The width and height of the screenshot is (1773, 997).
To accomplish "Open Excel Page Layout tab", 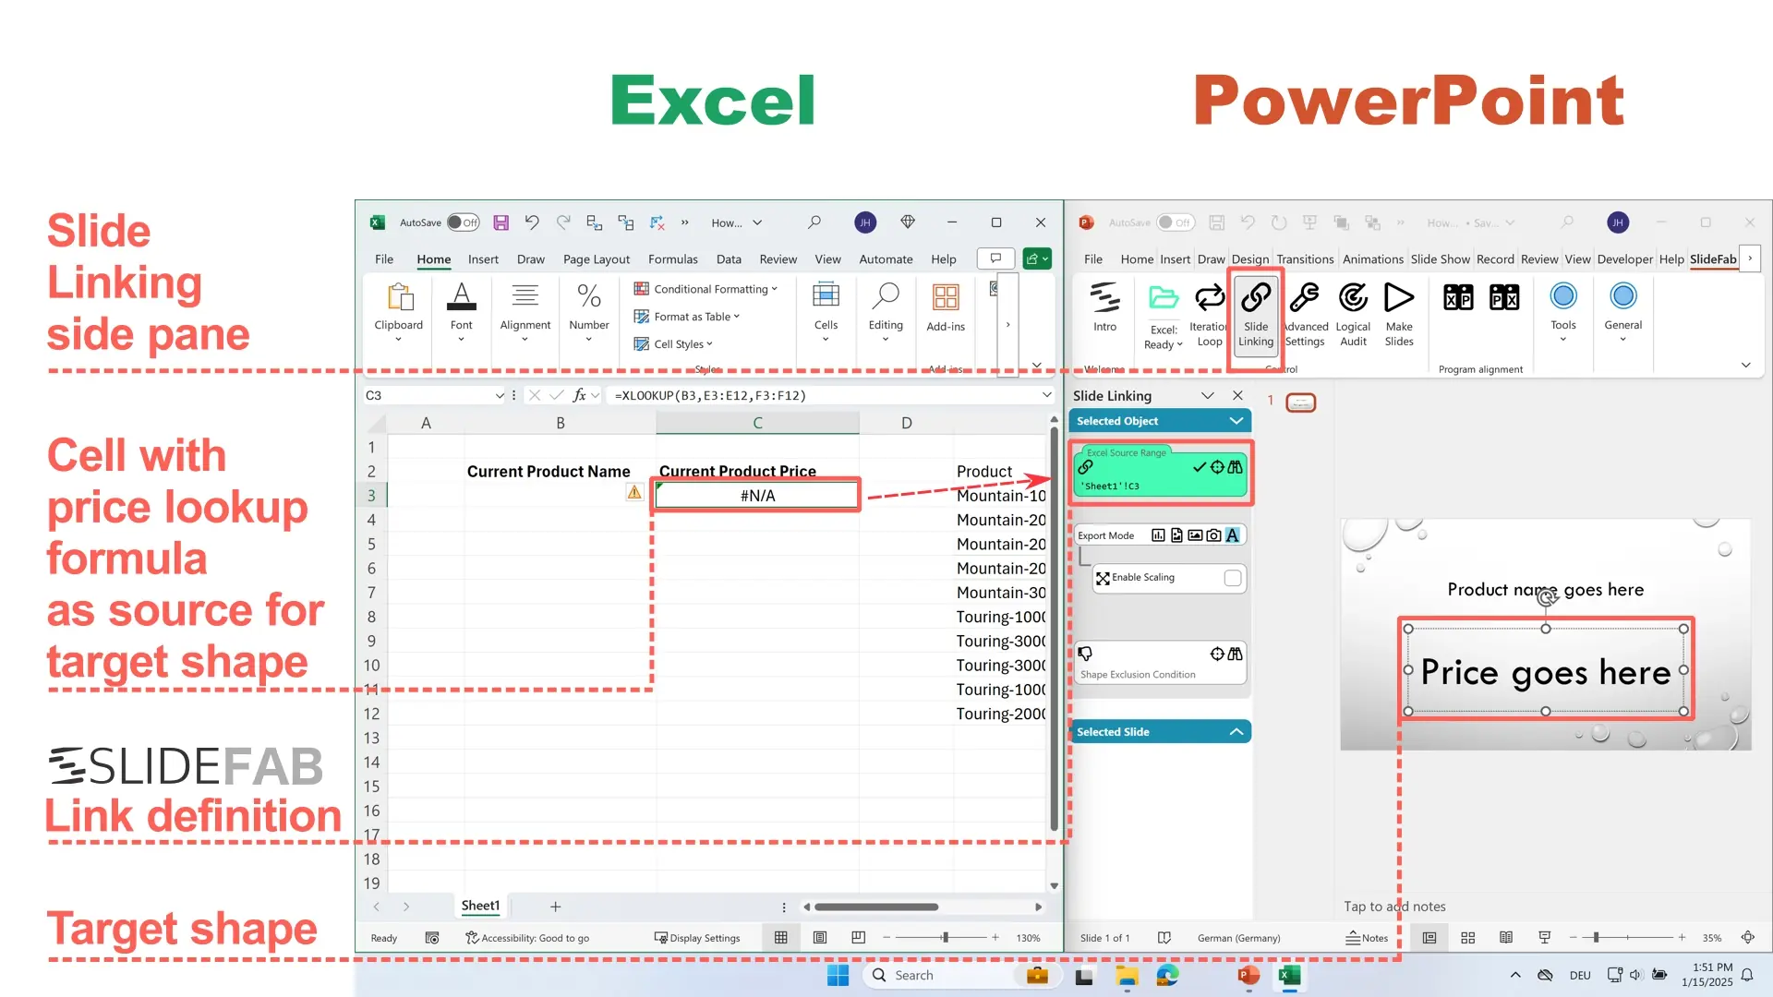I will pos(596,259).
